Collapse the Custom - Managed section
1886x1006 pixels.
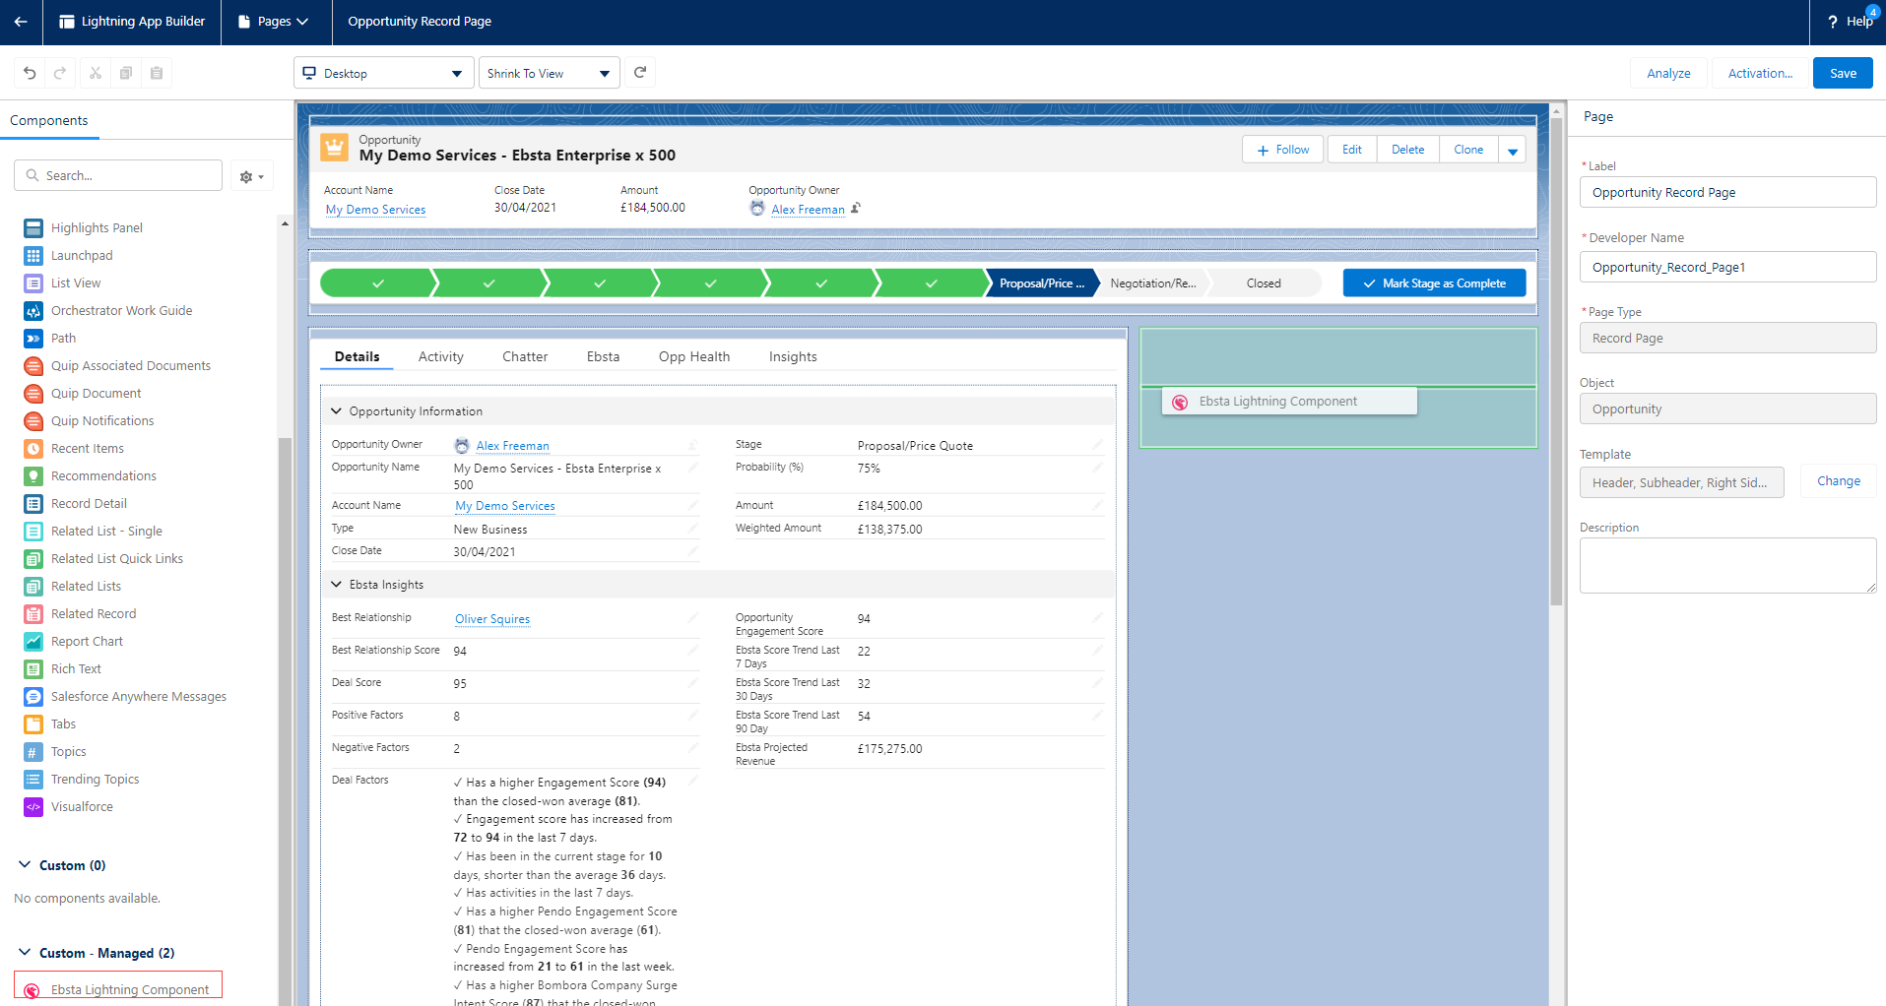coord(25,953)
